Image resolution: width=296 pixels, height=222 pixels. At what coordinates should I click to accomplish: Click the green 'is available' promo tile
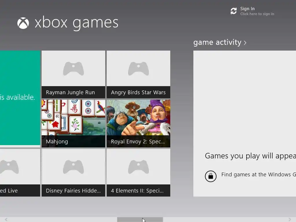click(20, 98)
